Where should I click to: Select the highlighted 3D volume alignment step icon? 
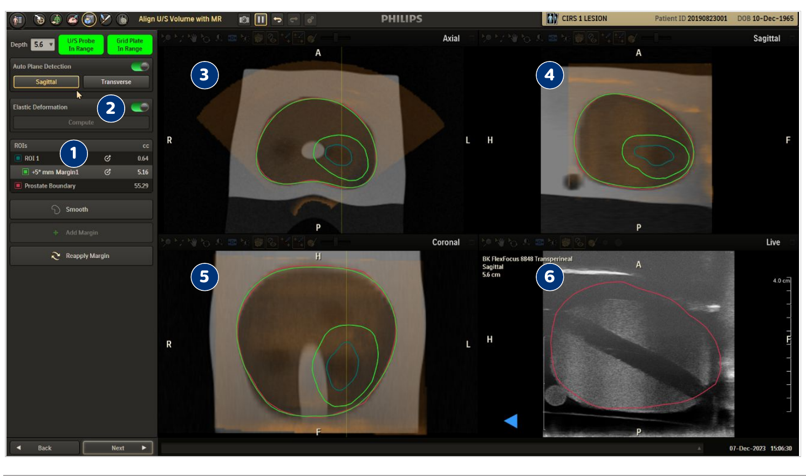[89, 19]
